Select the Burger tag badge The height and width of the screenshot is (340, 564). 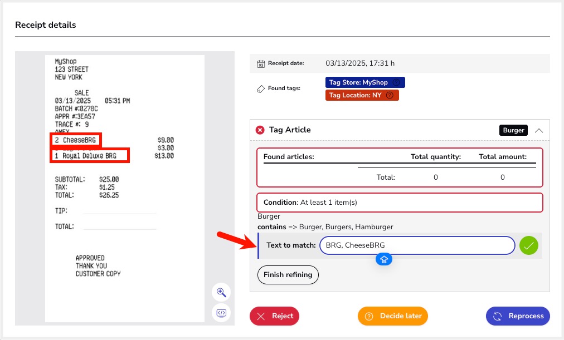513,130
